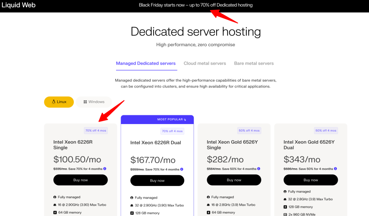Click the Intel Xeon Gold 6526Y Dual title

click(x=309, y=145)
